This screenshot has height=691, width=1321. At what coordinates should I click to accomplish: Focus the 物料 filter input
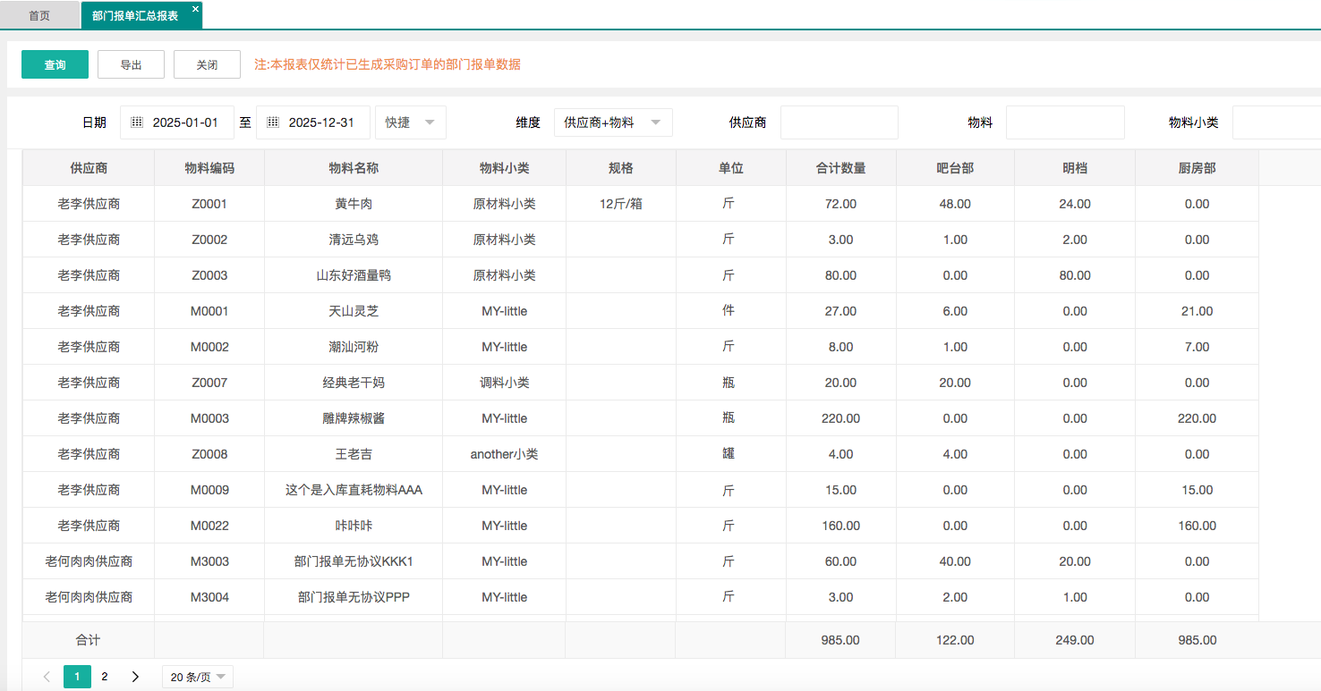1065,122
